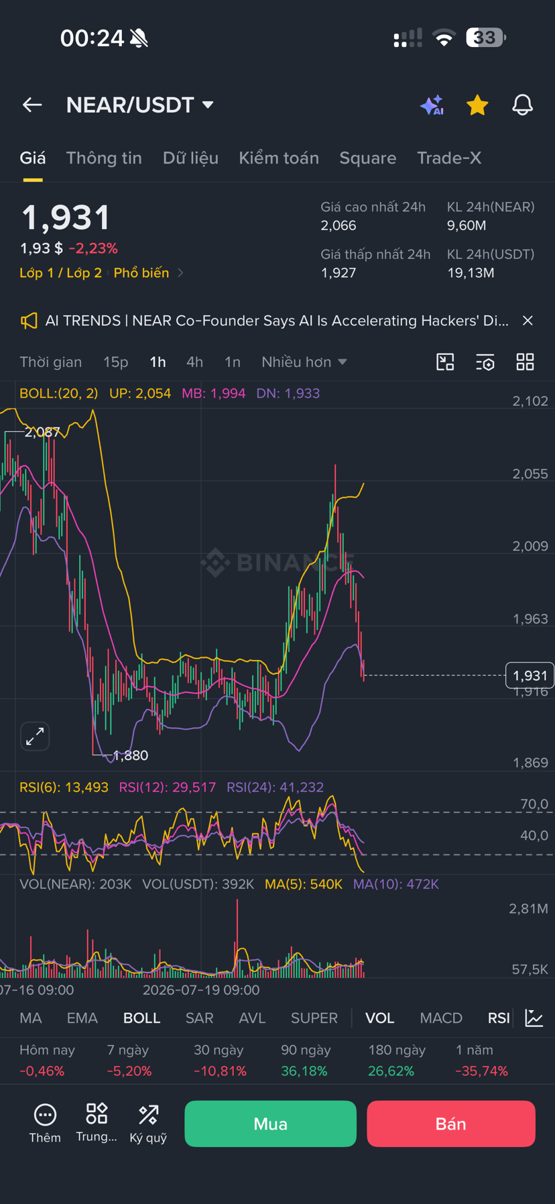Tap the 7 ngày -5,20% performance
Viewport: 555px width, 1204px height.
(x=129, y=1060)
